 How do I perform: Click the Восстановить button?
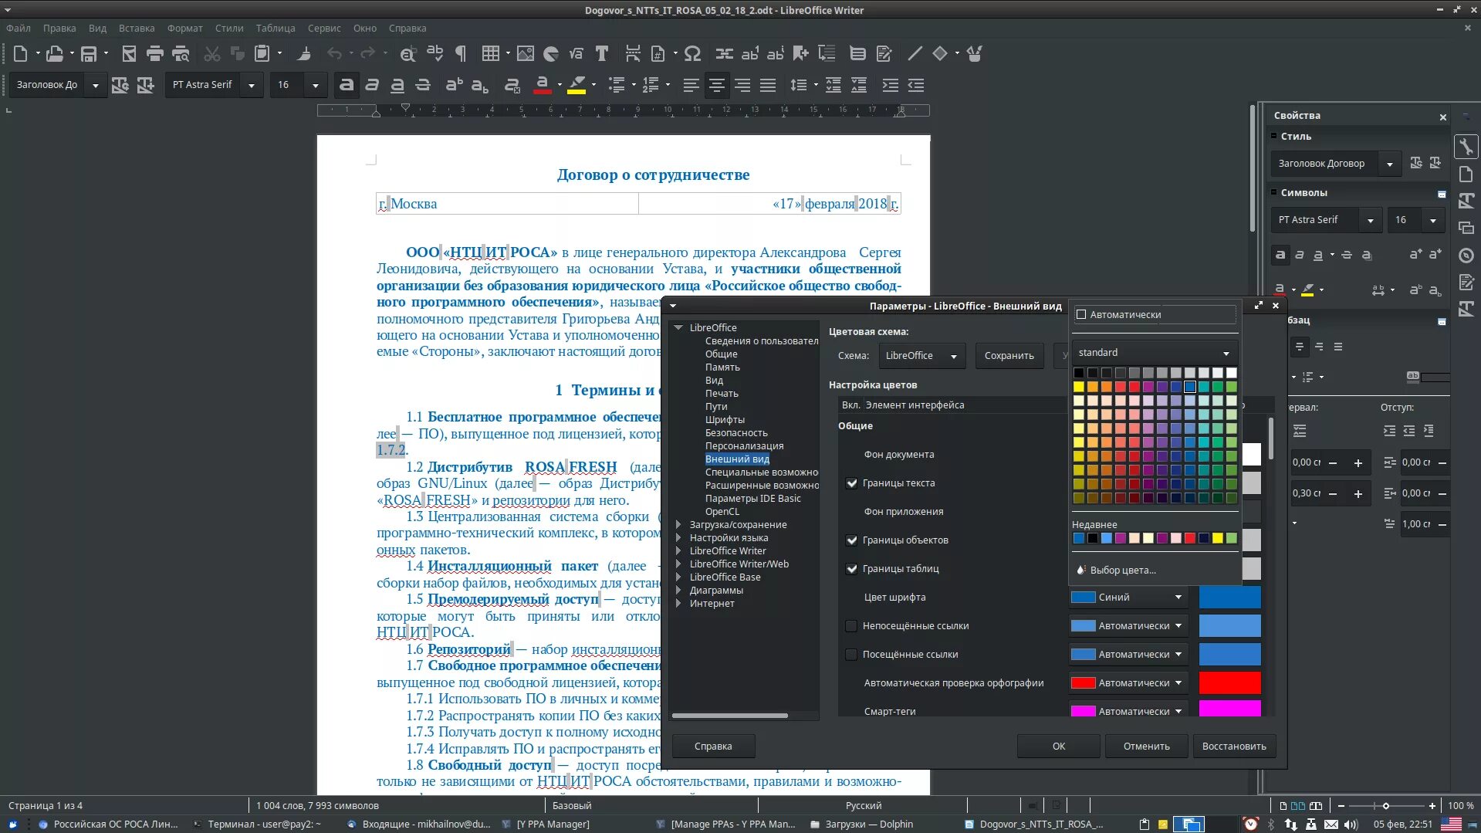[1235, 747]
